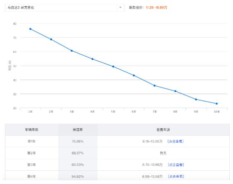Click the year 6 data point
Screen dimensions: 233x184
click(134, 76)
